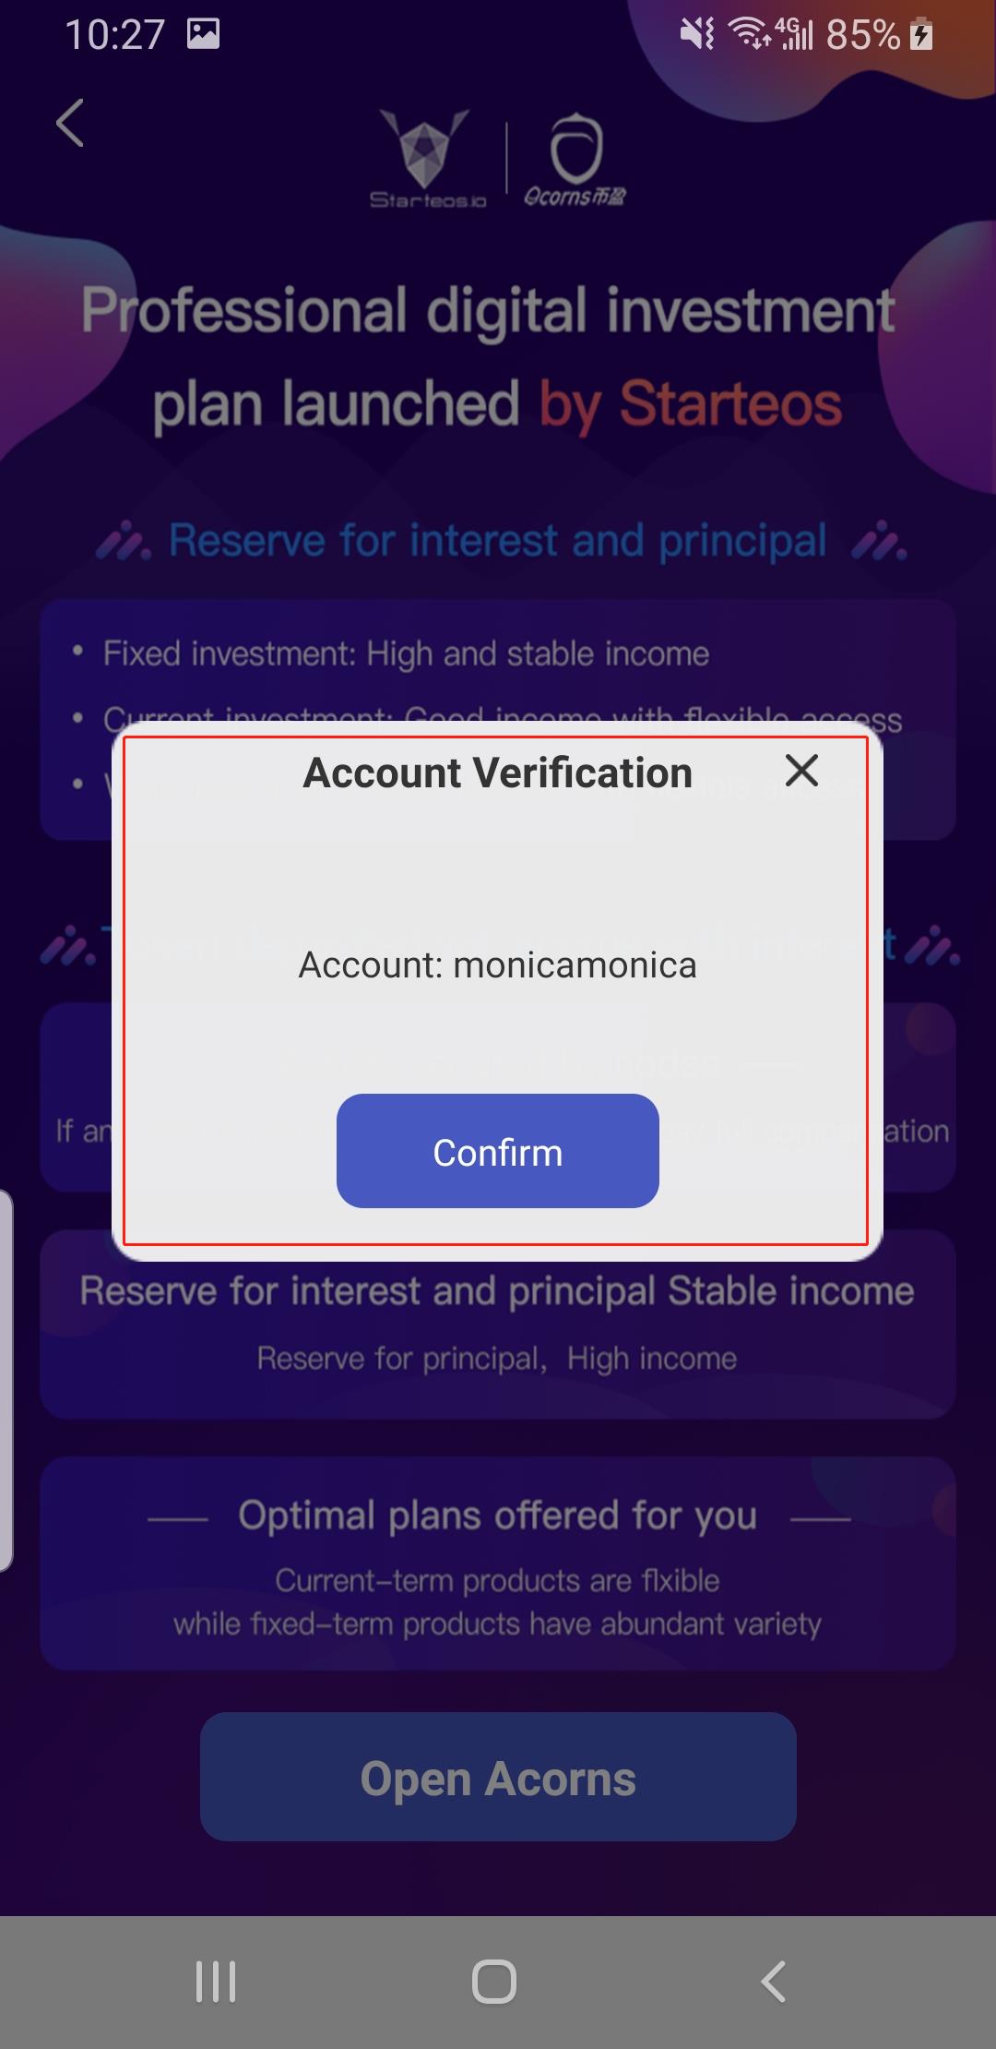
Task: Confirm the monicamonica account verification
Action: (498, 1151)
